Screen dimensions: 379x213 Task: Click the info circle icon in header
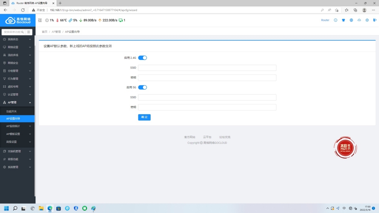(335, 20)
